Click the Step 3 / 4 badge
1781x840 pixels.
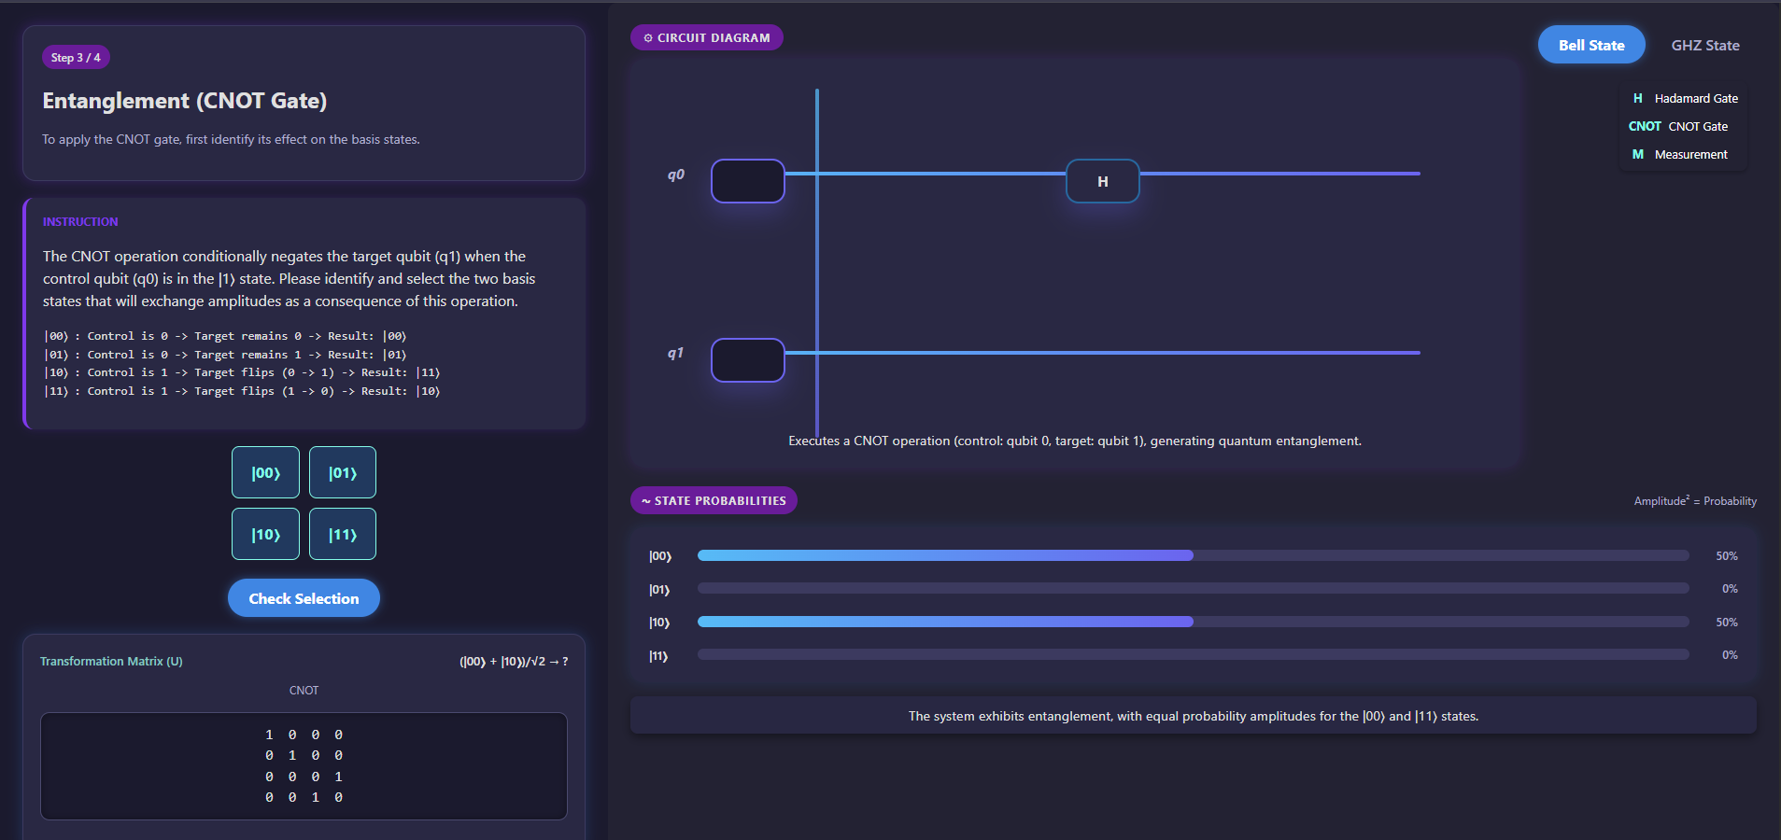pos(76,57)
